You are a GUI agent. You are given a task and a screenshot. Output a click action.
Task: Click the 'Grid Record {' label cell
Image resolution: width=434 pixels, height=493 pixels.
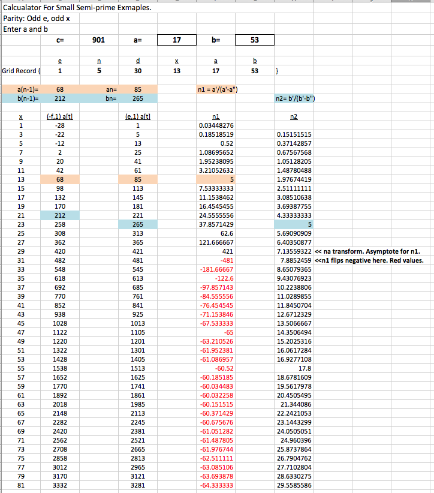(21, 71)
